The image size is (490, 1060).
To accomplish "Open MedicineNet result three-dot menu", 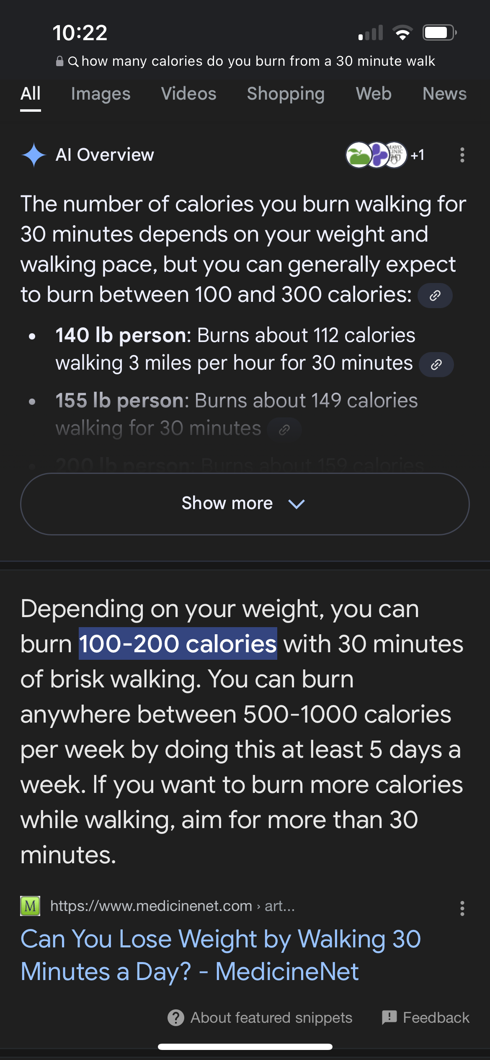I will tap(462, 908).
